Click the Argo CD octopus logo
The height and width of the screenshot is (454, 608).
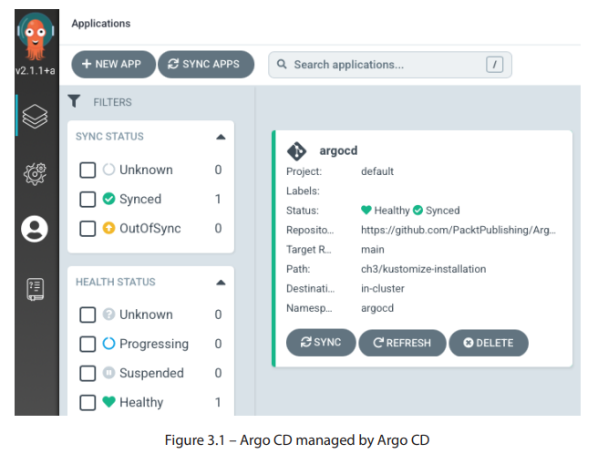coord(36,36)
